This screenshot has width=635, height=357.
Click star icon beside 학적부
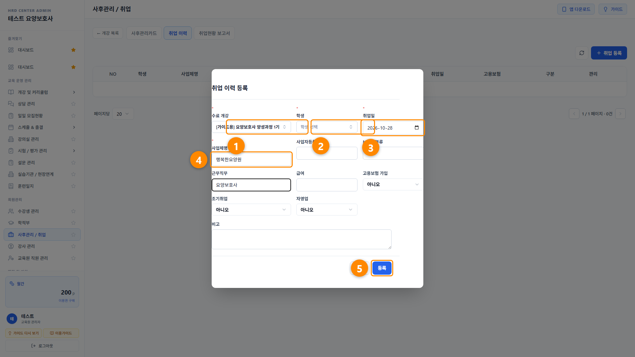tap(73, 223)
